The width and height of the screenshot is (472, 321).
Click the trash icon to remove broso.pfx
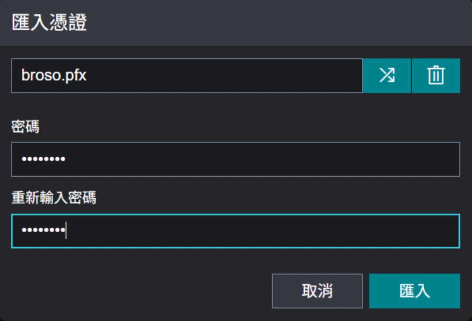(436, 76)
